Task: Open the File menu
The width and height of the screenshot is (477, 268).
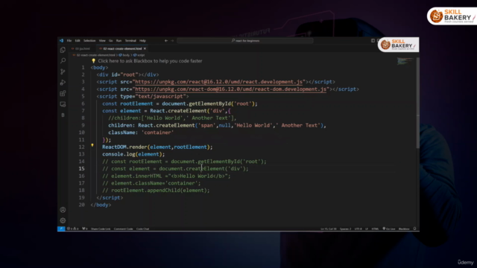Action: (x=69, y=40)
